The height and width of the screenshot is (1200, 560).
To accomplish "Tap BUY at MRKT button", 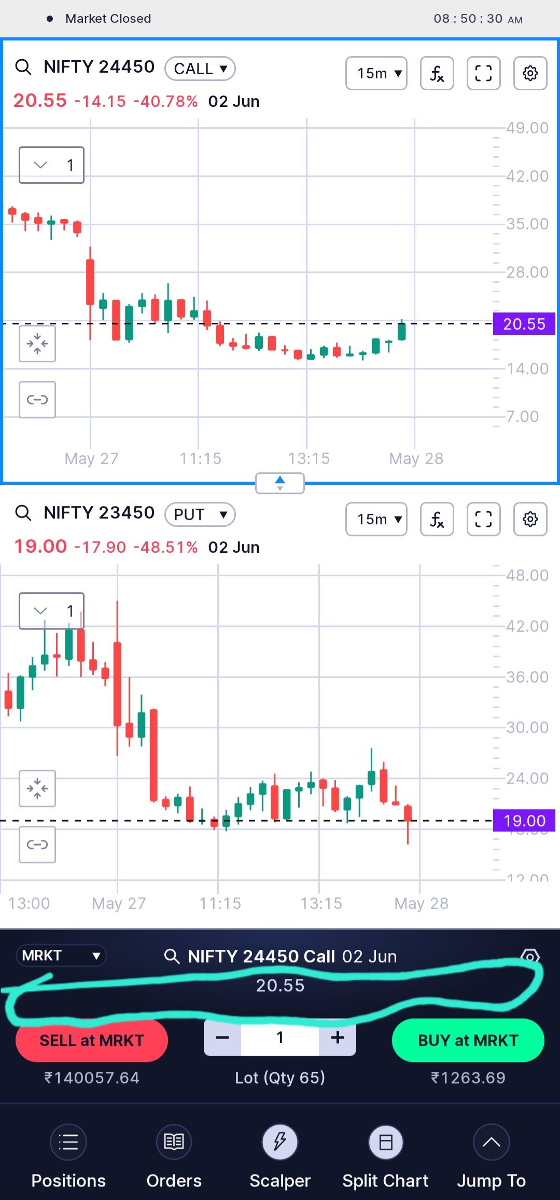I will (x=468, y=1040).
